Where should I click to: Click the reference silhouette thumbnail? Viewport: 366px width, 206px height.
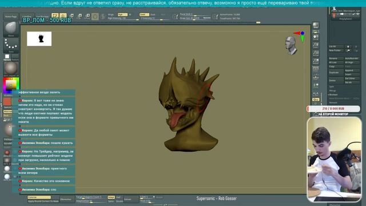click(39, 39)
